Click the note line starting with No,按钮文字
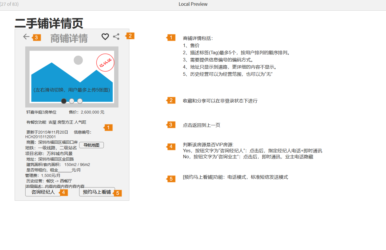The width and height of the screenshot is (386, 250). 248,157
